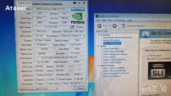Viewport: 171px width, 96px height.
Task: Open the View menu
Action: (110, 20)
